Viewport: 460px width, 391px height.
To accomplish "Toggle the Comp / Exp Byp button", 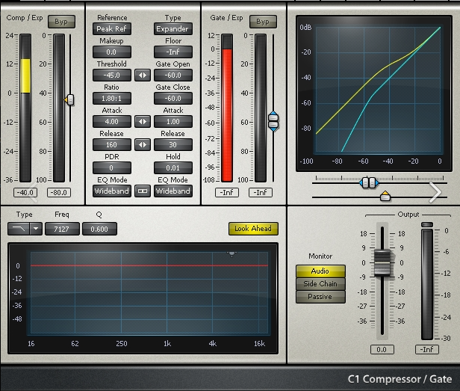I will 61,22.
